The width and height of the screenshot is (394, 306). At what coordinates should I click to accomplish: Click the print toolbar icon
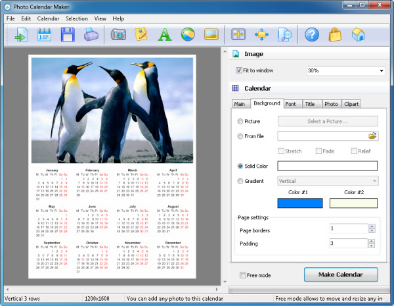[x=91, y=35]
